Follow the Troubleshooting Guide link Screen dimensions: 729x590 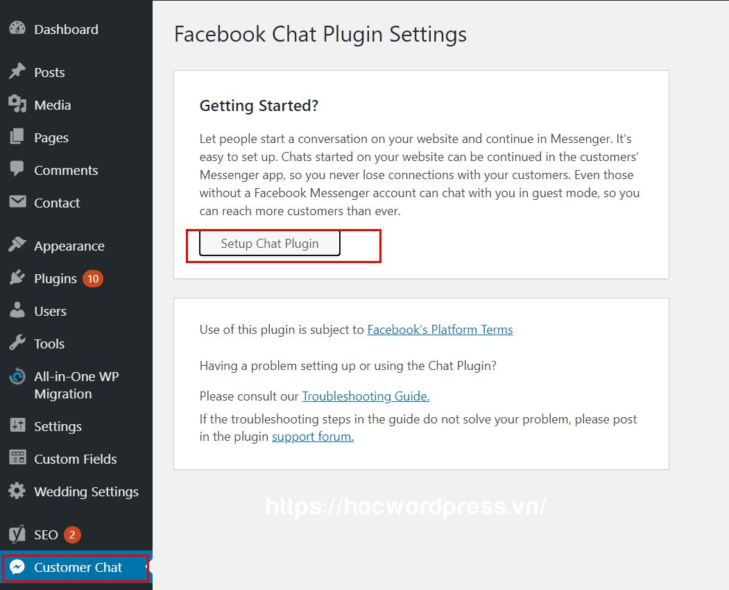(x=366, y=396)
